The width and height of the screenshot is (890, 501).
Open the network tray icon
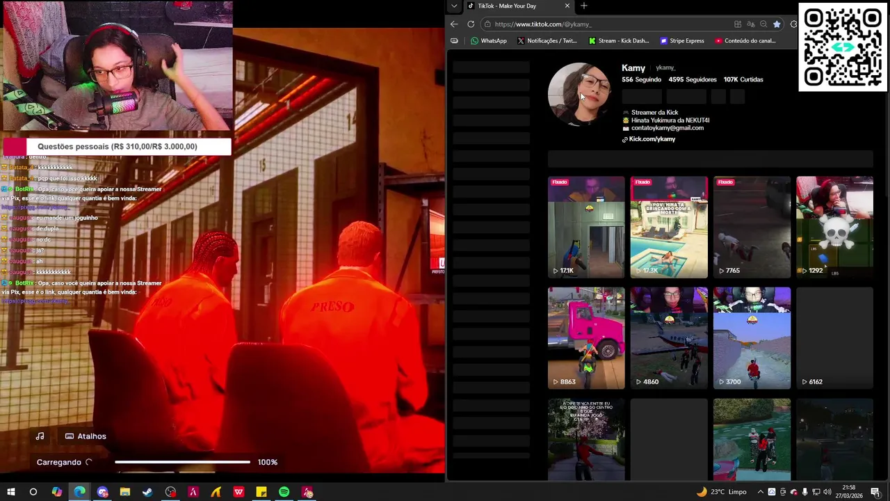(x=816, y=492)
